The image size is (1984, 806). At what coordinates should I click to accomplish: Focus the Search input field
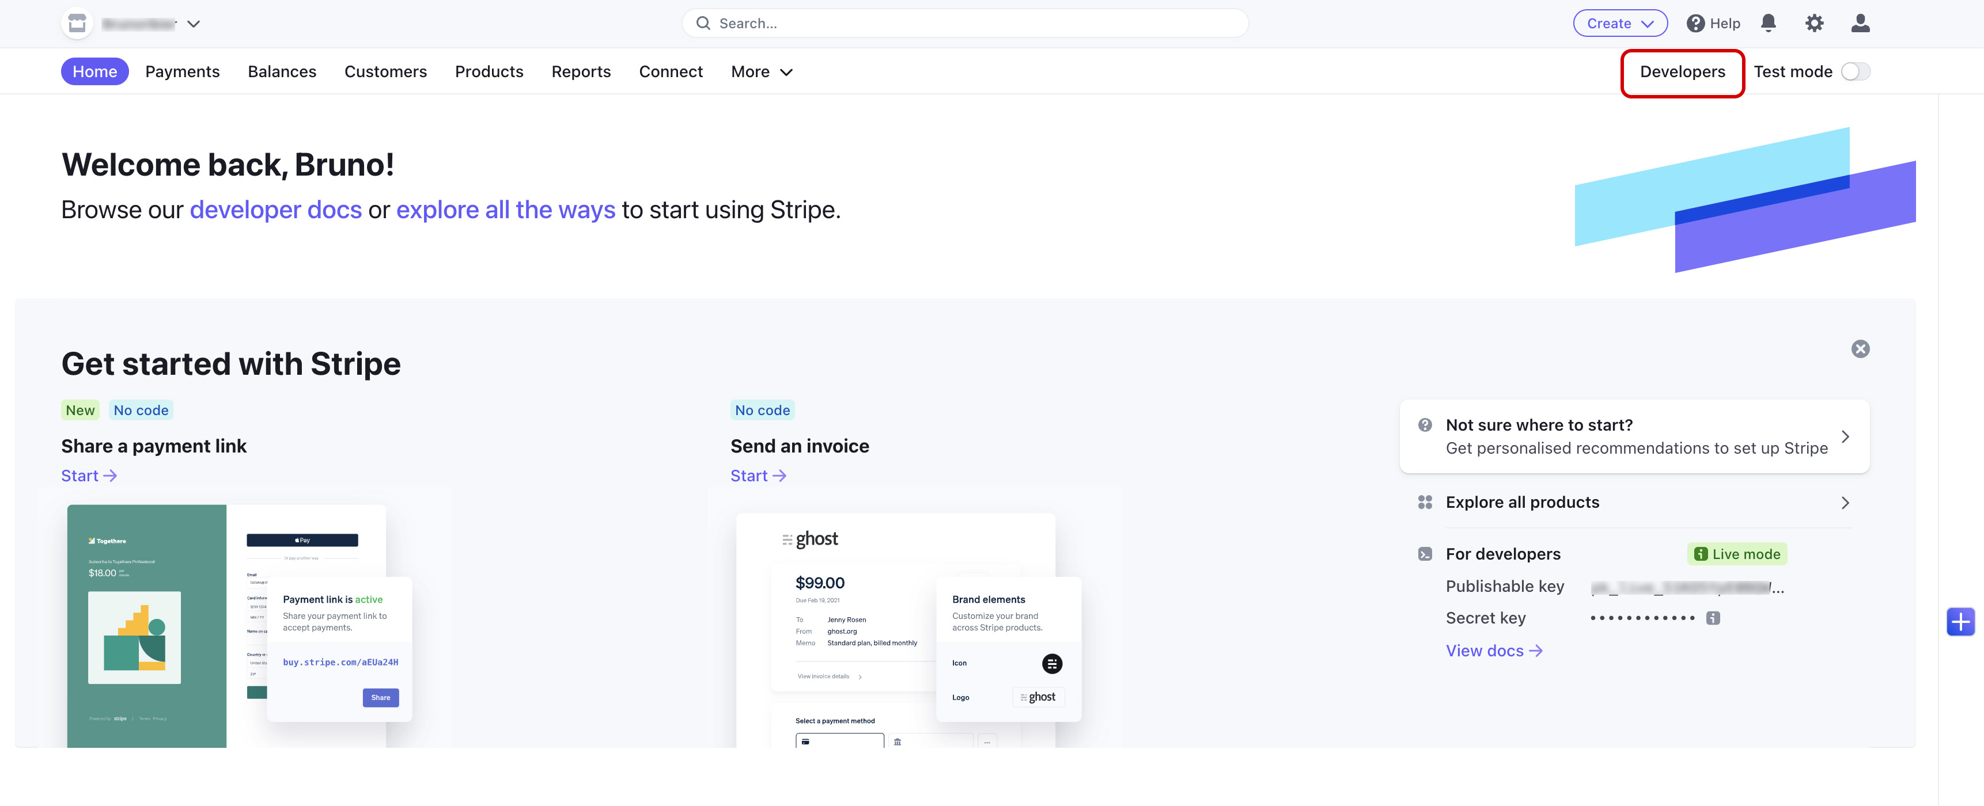(x=964, y=23)
